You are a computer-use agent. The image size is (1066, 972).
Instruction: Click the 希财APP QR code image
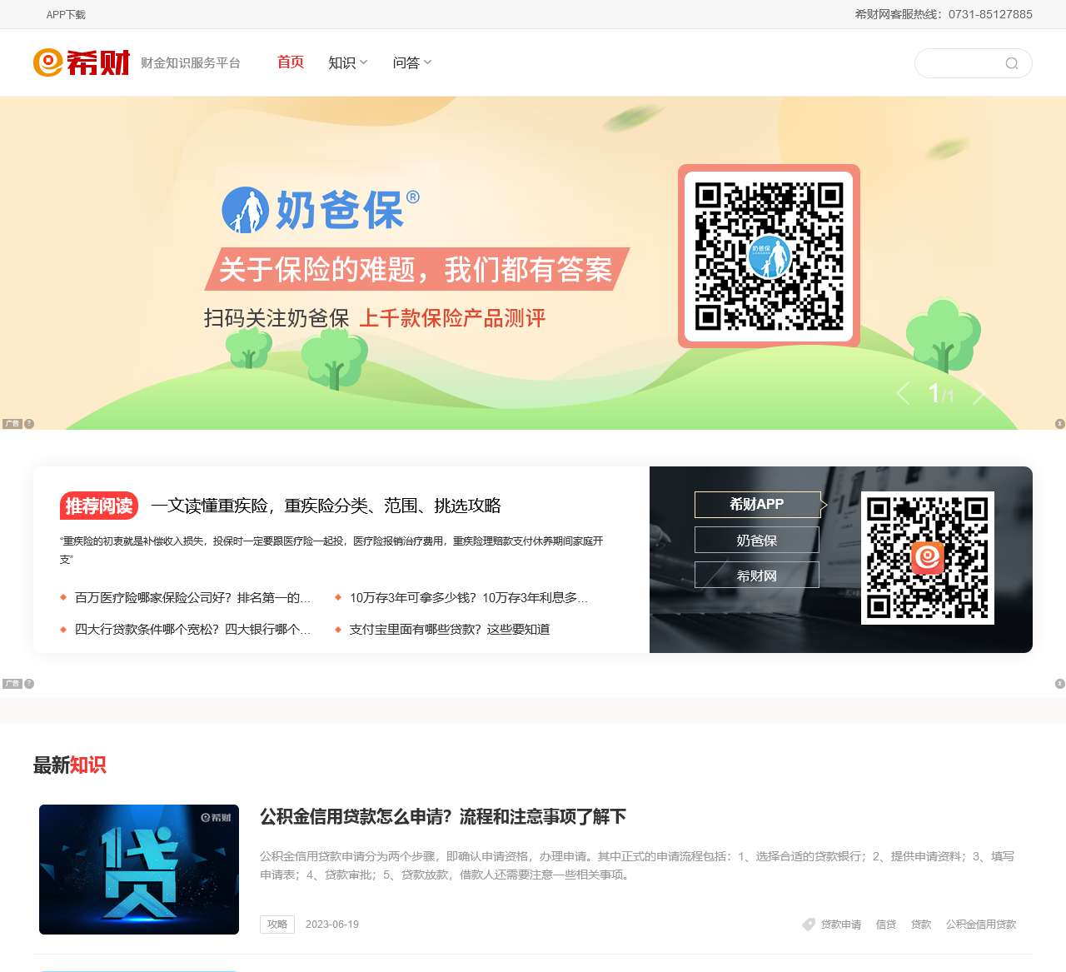point(928,558)
